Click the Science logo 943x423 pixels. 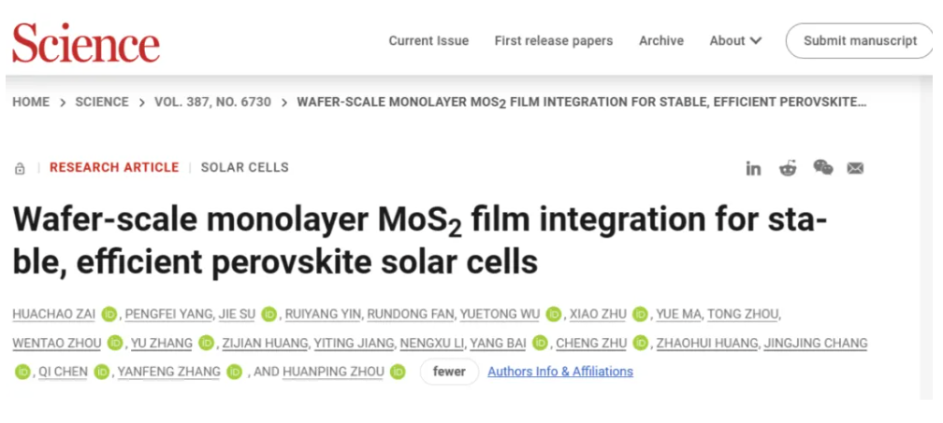click(86, 43)
